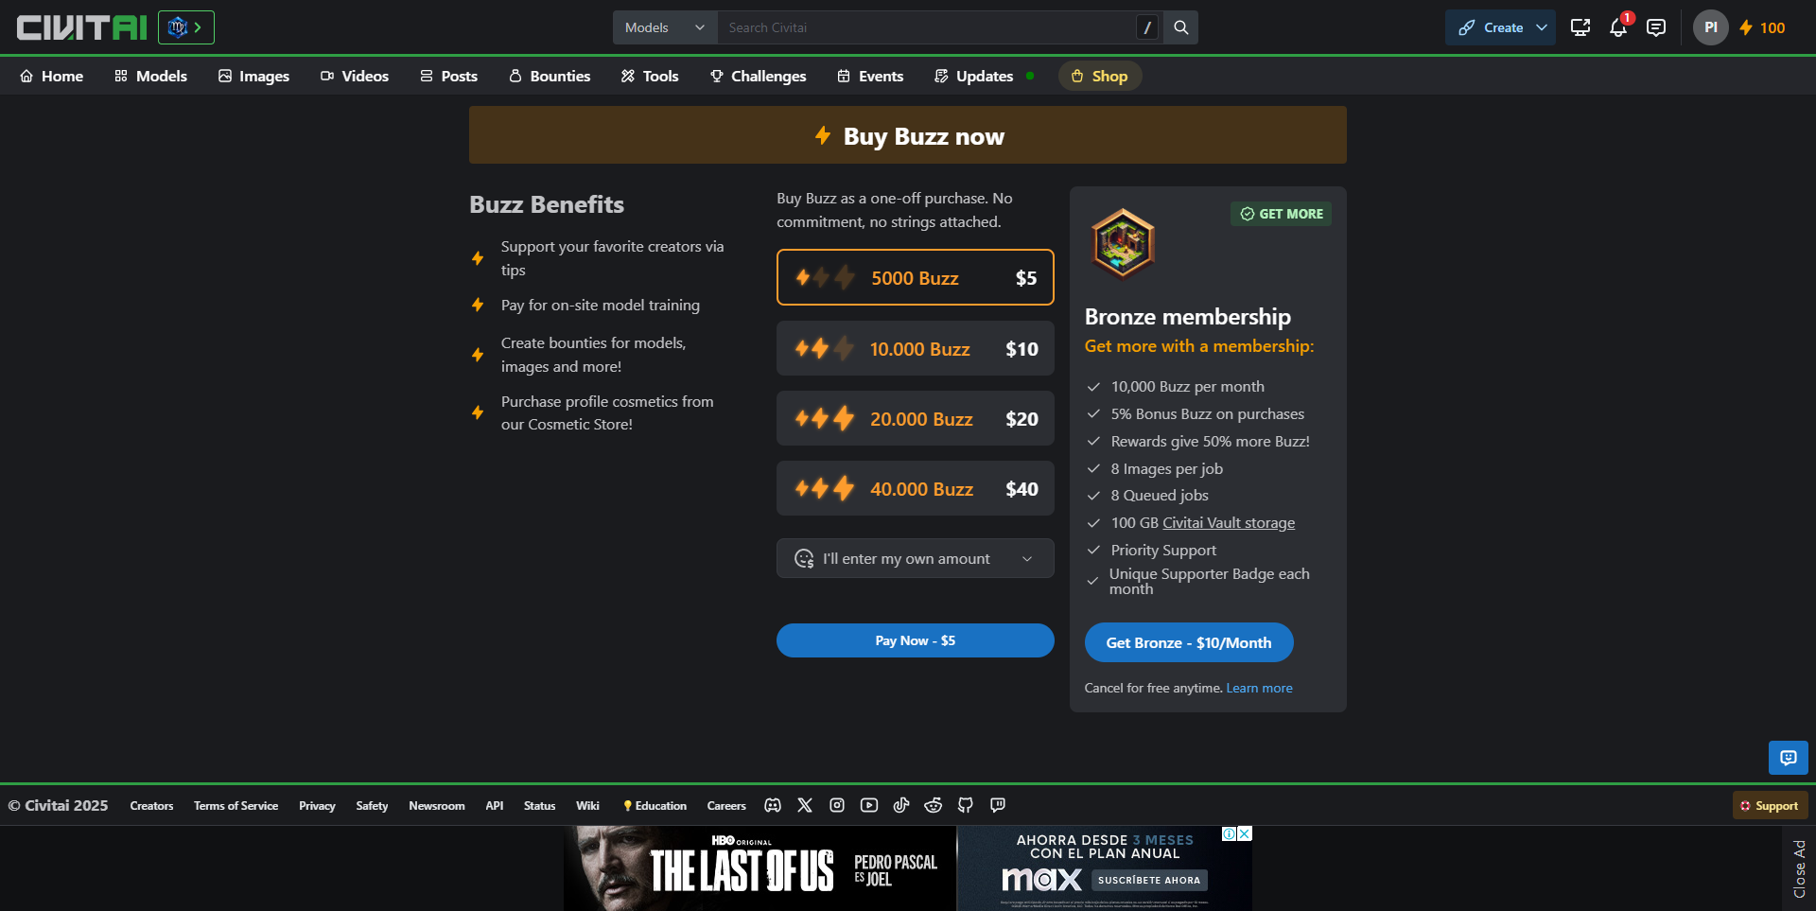Viewport: 1816px width, 911px height.
Task: Click the monitor download icon in header
Action: (1580, 27)
